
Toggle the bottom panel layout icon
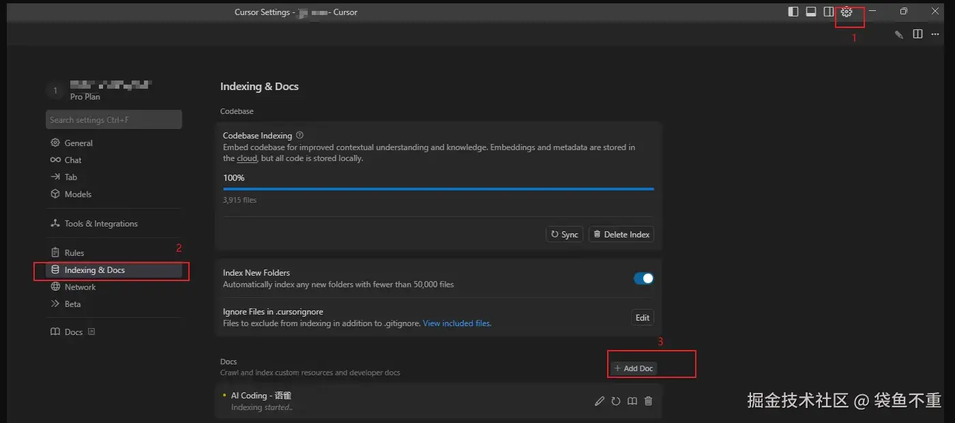pyautogui.click(x=811, y=12)
